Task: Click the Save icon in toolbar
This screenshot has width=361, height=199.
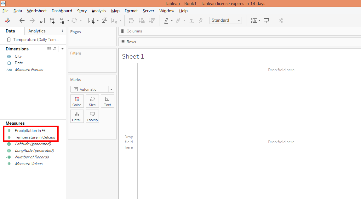Action: 42,20
